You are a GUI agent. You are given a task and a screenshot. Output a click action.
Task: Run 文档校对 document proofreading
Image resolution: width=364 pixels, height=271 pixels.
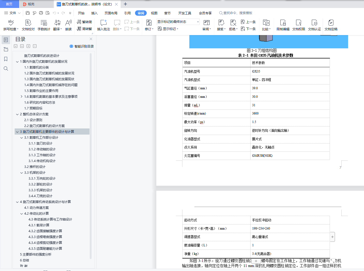28,25
